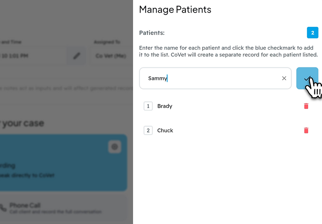This screenshot has width=322, height=224.
Task: Click the number 2 box beside Chuck
Action: [x=148, y=130]
